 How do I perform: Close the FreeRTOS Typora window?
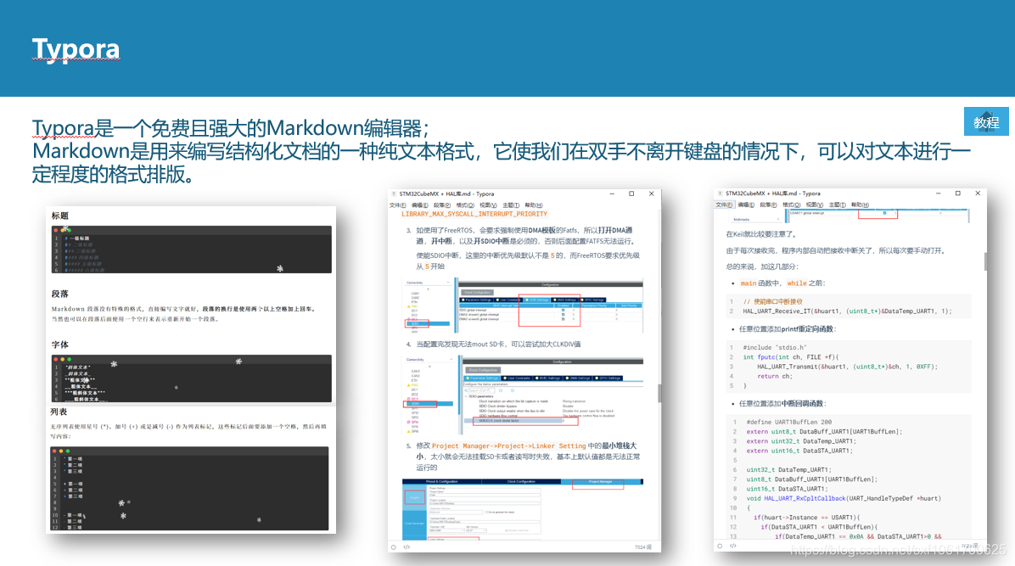tap(651, 193)
